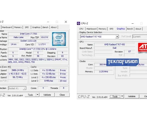Click the Threads value 8

(64, 88)
